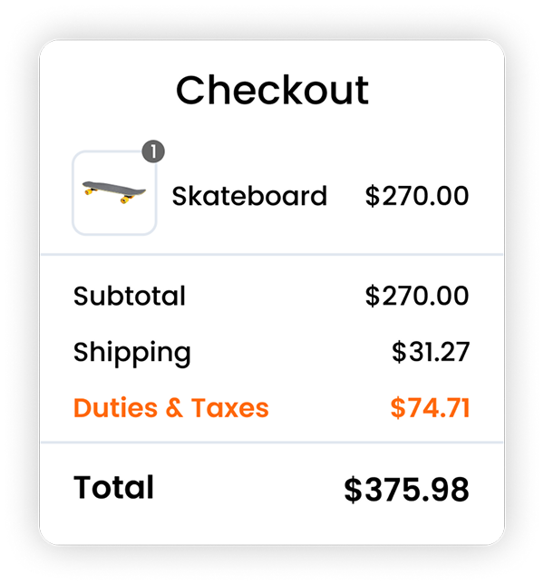
Task: Click the dollar sign in the Total amount
Action: click(353, 490)
